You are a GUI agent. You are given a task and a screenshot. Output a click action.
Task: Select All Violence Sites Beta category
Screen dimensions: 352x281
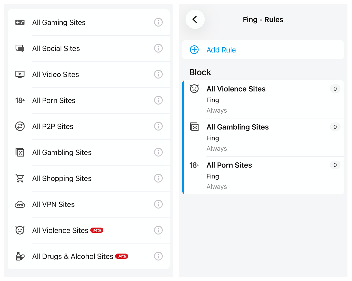(60, 230)
